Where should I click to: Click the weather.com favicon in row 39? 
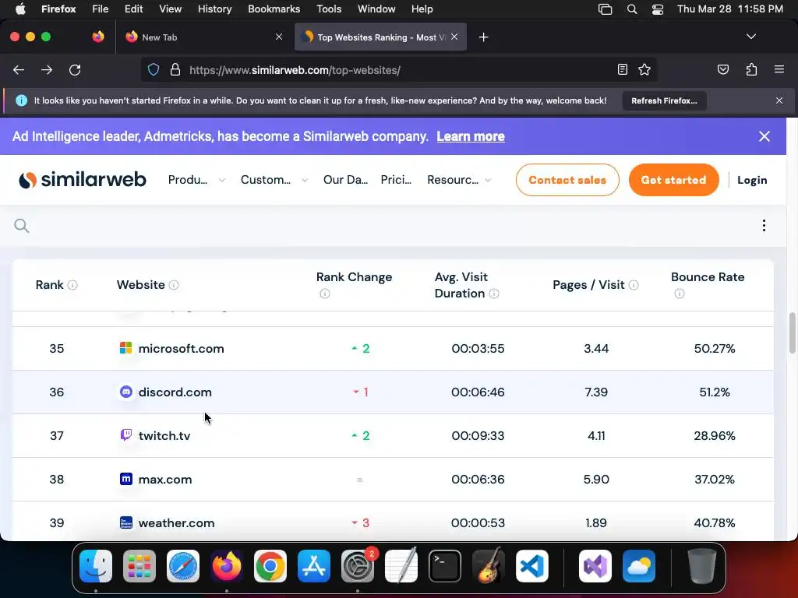125,522
